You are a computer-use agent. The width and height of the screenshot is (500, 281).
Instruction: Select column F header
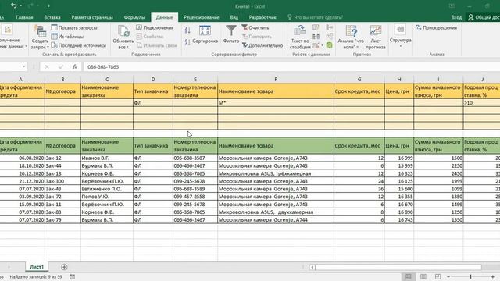276,79
